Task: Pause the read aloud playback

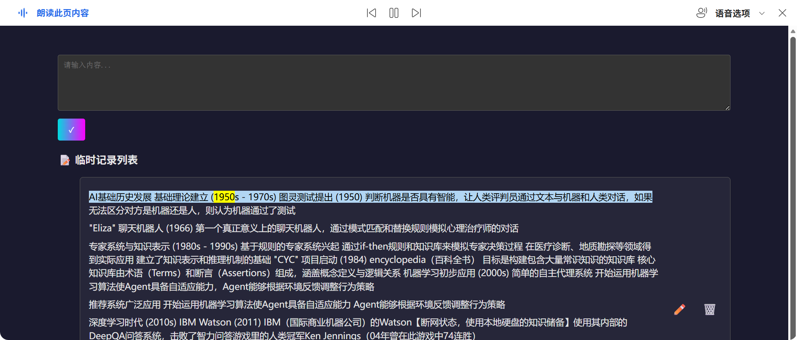Action: pyautogui.click(x=394, y=13)
